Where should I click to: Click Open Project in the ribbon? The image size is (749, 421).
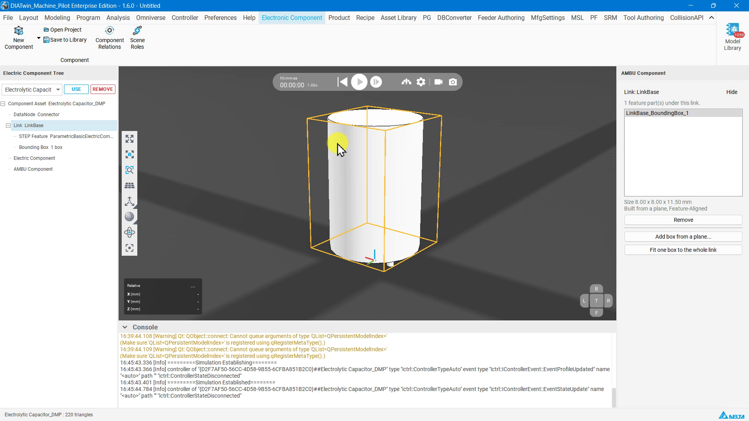click(62, 30)
